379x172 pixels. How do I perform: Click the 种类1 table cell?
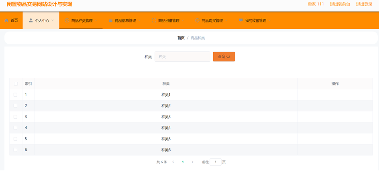166,95
